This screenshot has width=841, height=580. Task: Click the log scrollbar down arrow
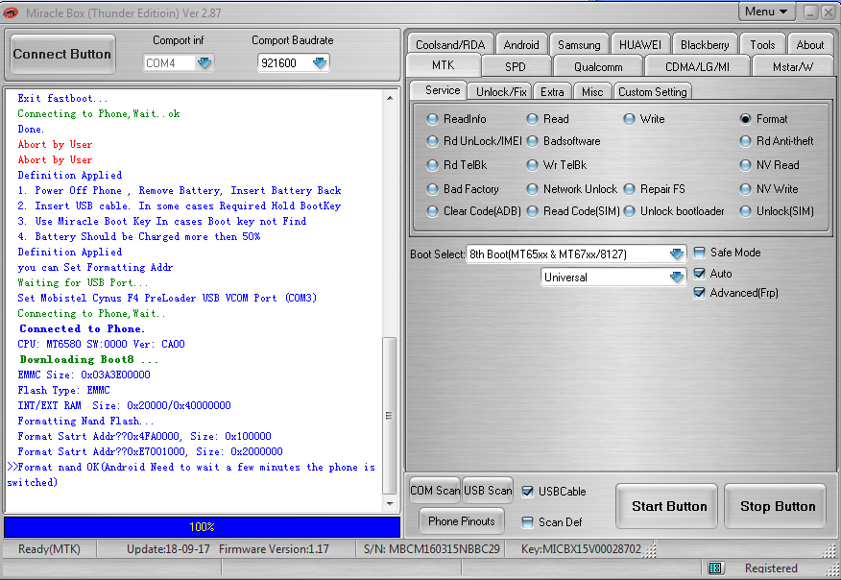[390, 504]
